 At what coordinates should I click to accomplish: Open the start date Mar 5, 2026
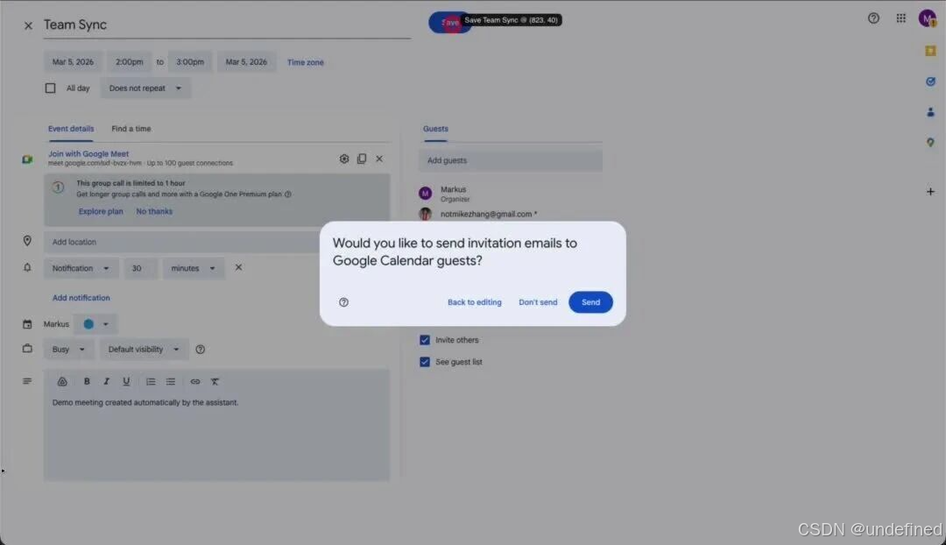pyautogui.click(x=73, y=61)
